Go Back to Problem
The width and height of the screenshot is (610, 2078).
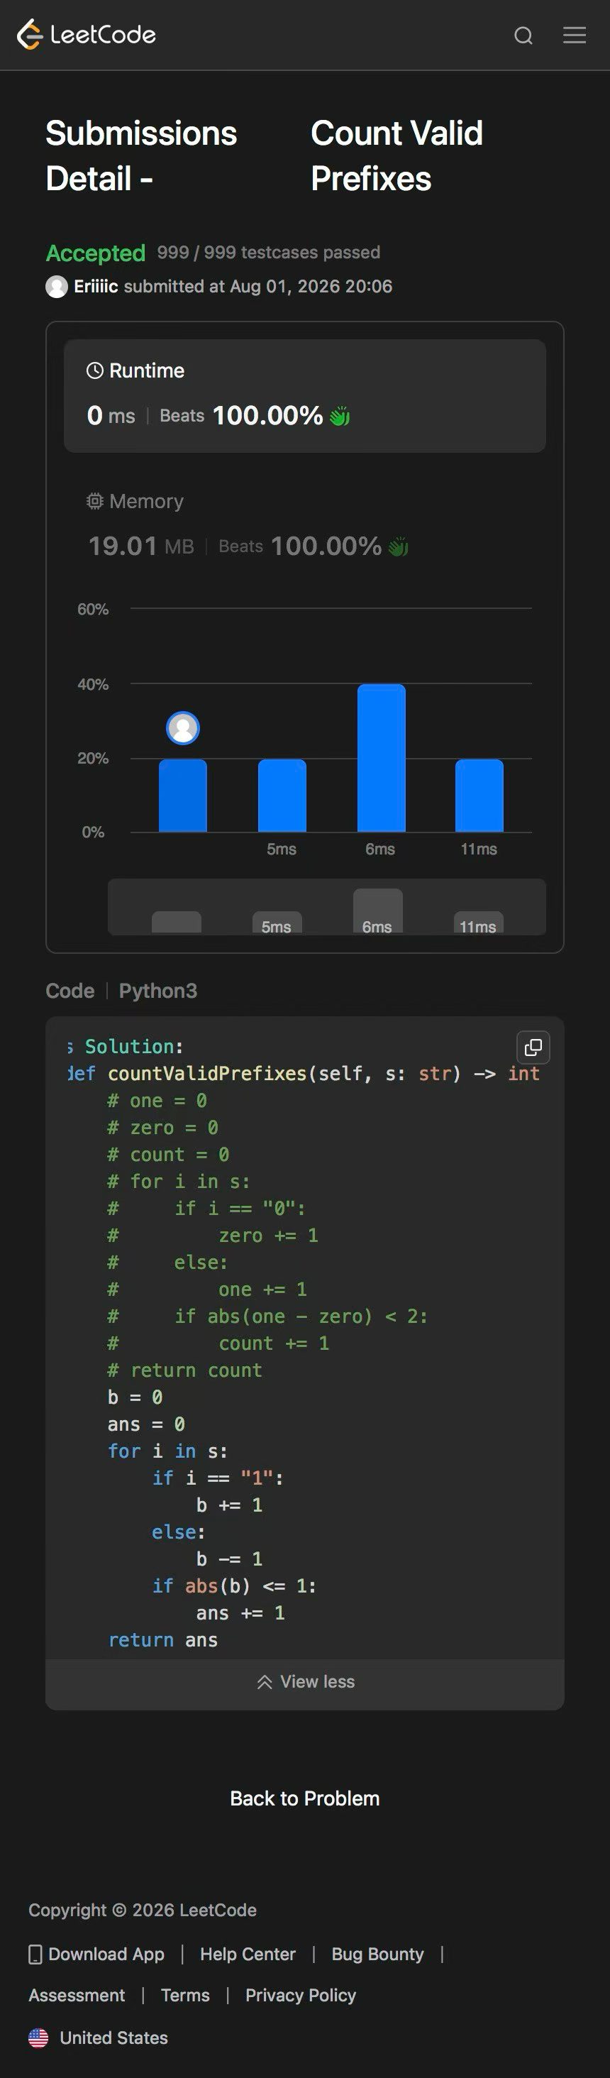click(x=304, y=1798)
